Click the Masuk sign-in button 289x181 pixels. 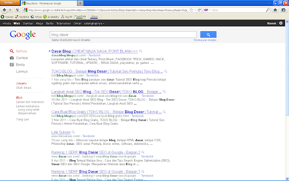click(x=271, y=23)
